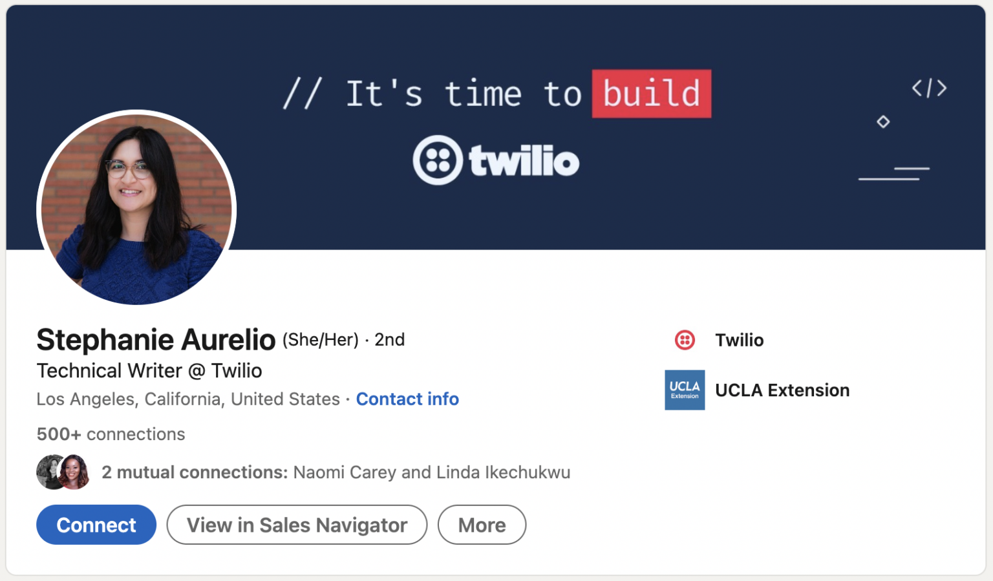Open View in Sales Navigator
The height and width of the screenshot is (581, 993).
(297, 525)
